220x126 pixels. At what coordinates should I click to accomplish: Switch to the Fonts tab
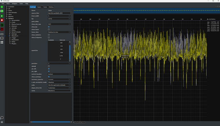[x=45, y=7]
